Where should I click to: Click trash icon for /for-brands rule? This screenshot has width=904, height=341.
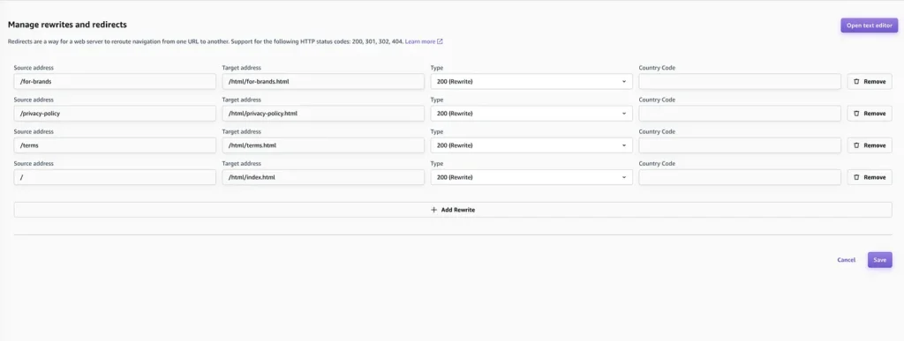tap(856, 82)
